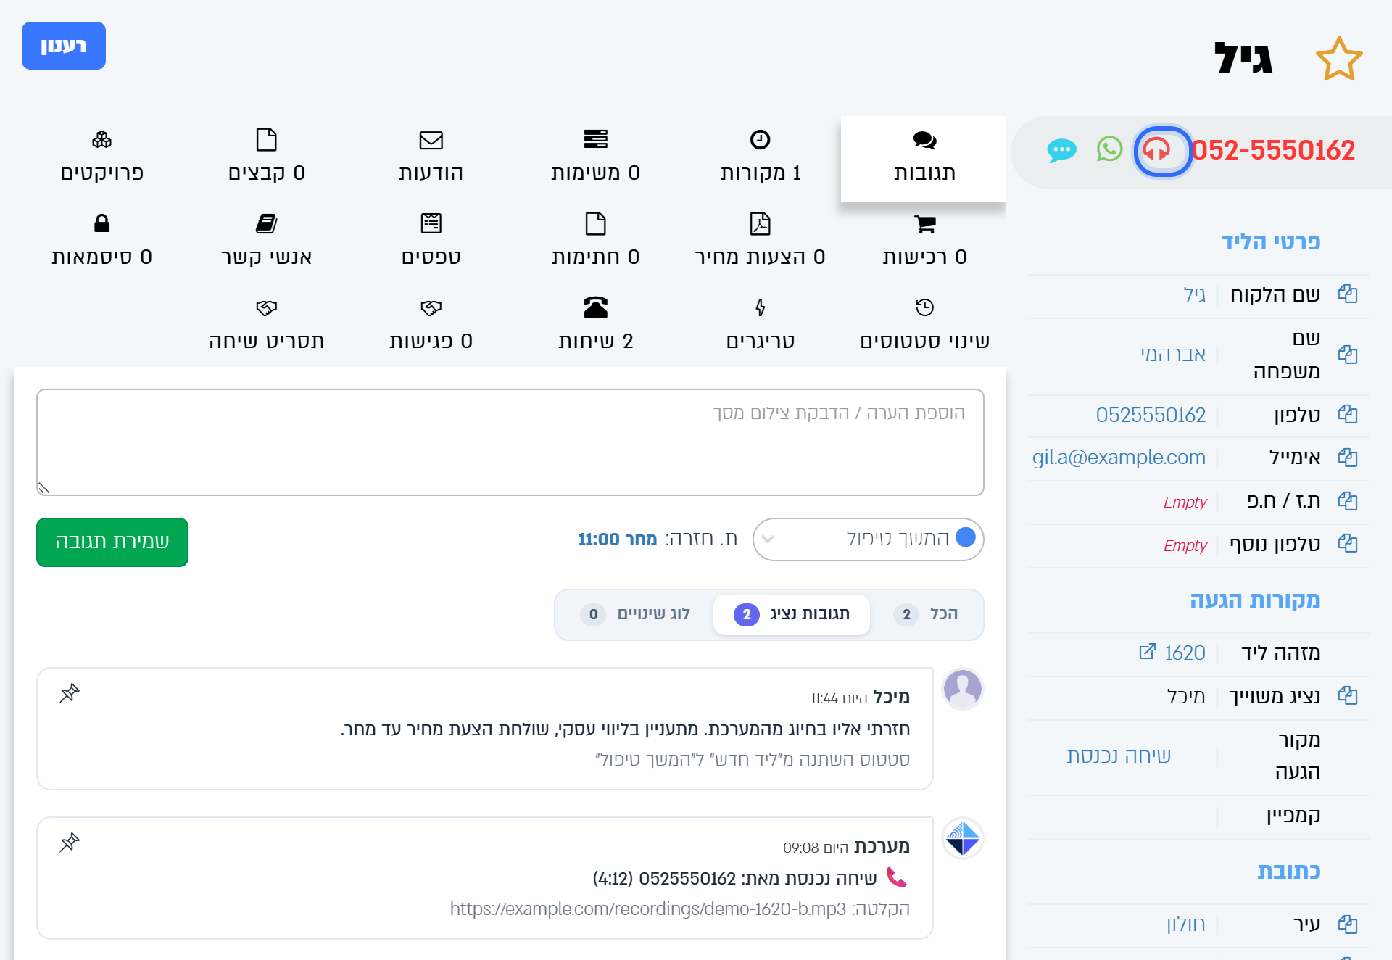The height and width of the screenshot is (960, 1392).
Task: Filter comments by הכל
Action: 926,614
